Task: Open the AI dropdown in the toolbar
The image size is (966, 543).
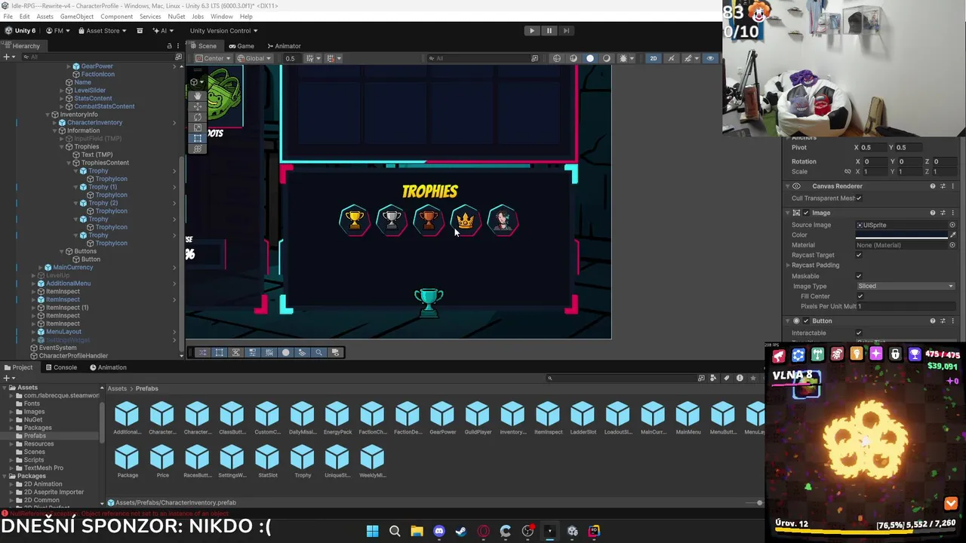Action: (x=163, y=31)
